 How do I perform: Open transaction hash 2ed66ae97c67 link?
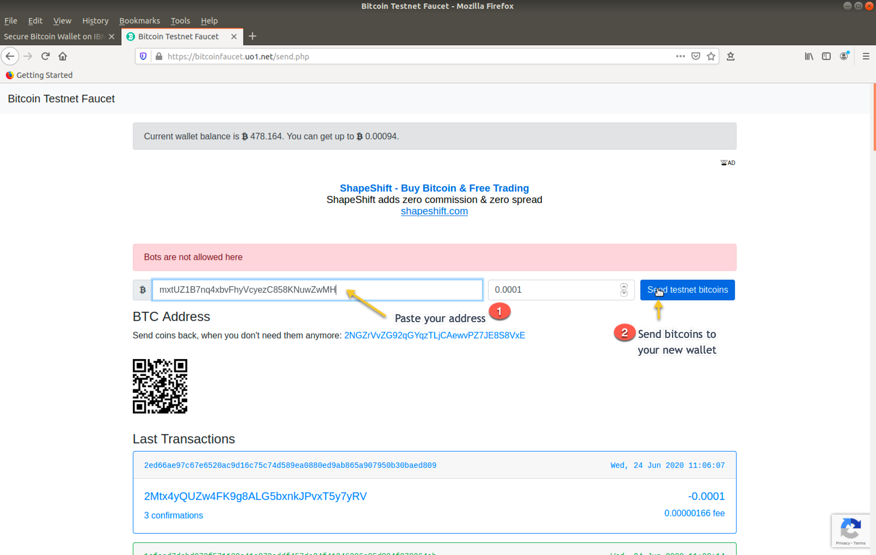point(290,465)
